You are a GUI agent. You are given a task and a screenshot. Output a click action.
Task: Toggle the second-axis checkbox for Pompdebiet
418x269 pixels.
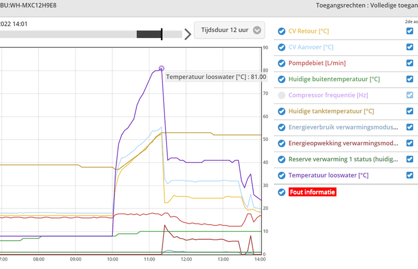tap(410, 63)
